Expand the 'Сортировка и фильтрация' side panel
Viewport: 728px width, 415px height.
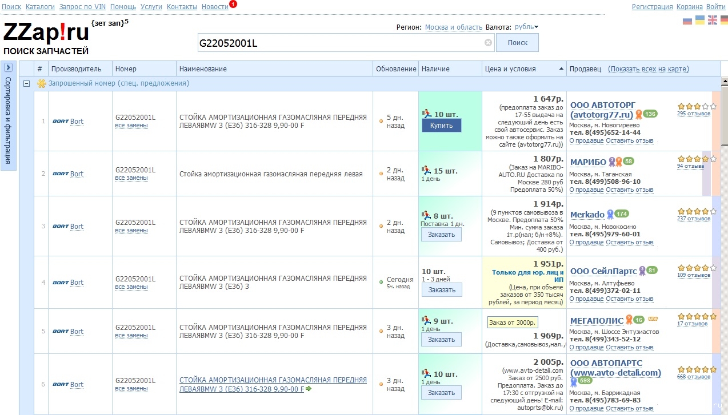coord(8,67)
